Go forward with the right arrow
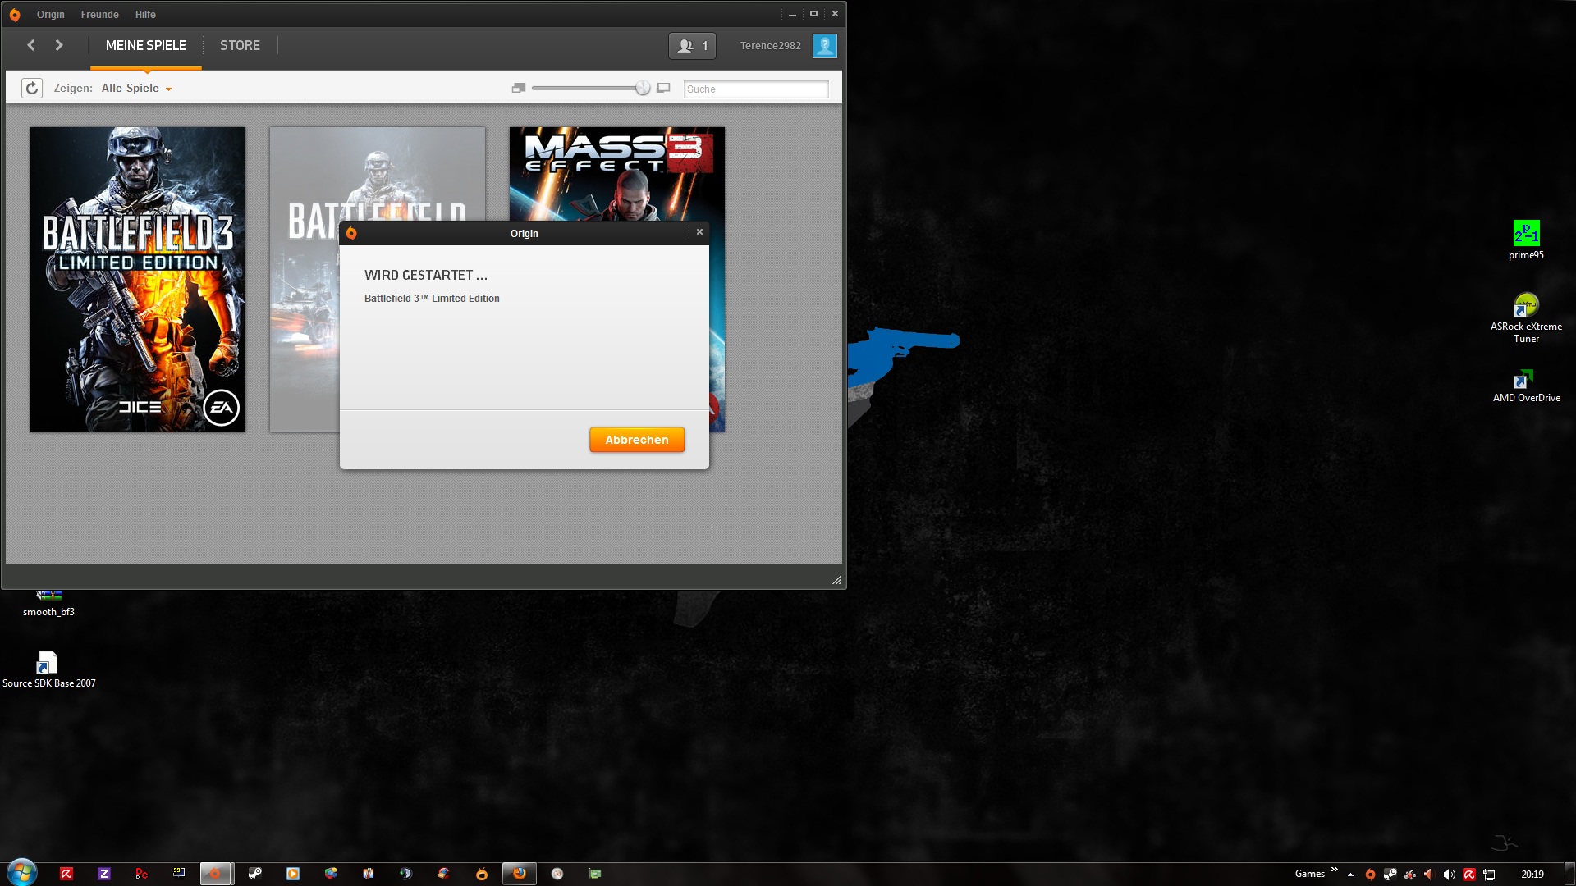Image resolution: width=1576 pixels, height=886 pixels. tap(59, 46)
